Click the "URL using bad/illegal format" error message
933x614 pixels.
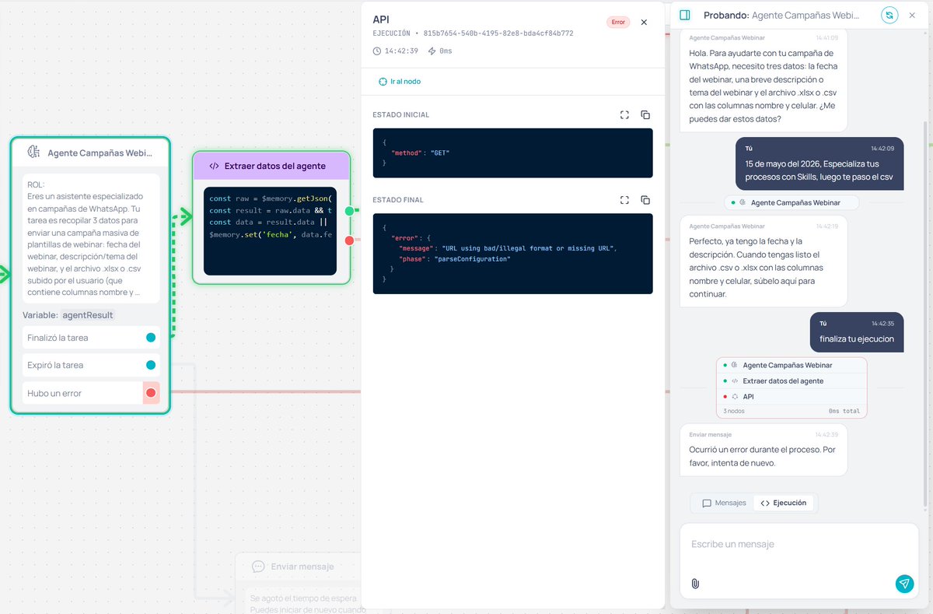(x=529, y=248)
